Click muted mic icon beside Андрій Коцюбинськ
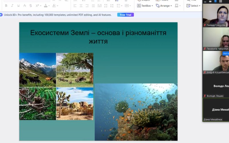 [205, 72]
